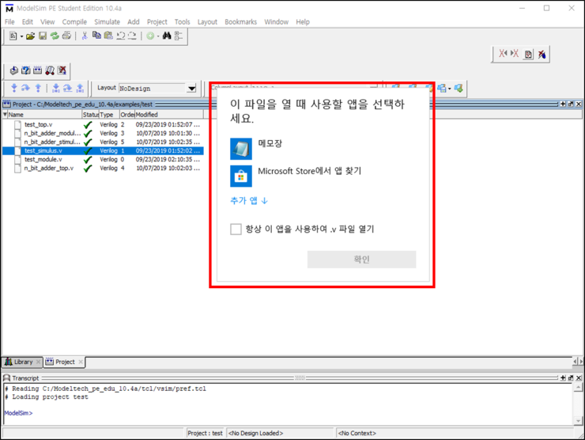The height and width of the screenshot is (440, 585).
Task: Click the Collapse All tree icon
Action: pyautogui.click(x=179, y=36)
